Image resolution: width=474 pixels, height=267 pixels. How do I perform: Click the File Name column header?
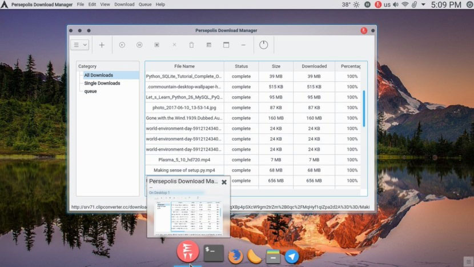(184, 66)
